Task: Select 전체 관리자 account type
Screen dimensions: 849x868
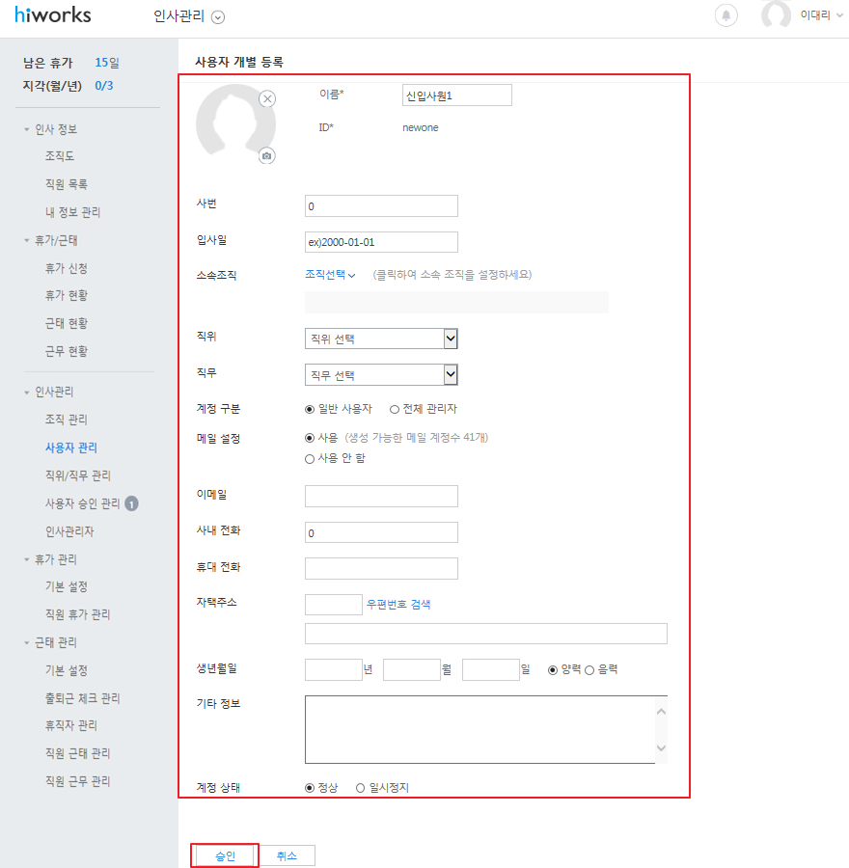Action: point(395,410)
